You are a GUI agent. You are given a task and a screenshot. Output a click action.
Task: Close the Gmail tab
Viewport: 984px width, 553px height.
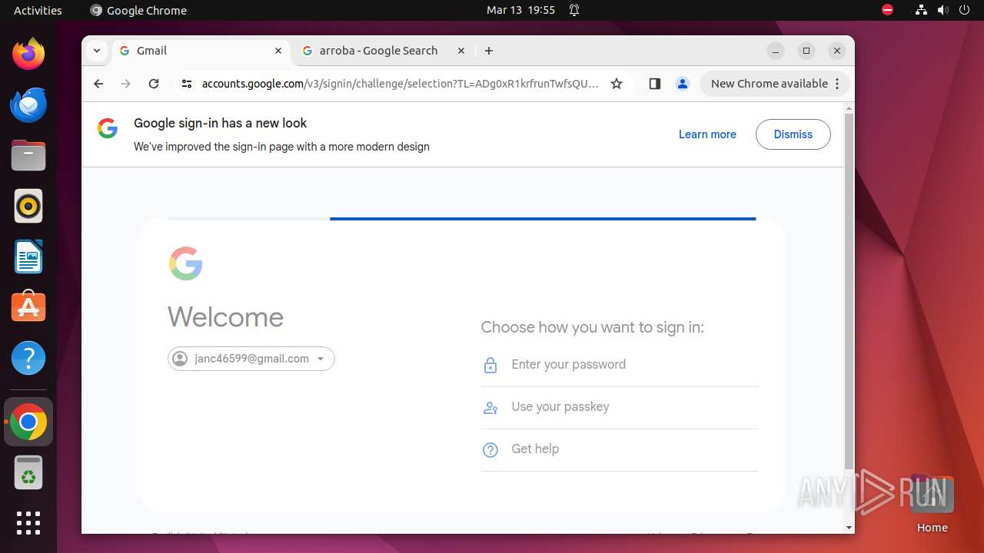[278, 51]
